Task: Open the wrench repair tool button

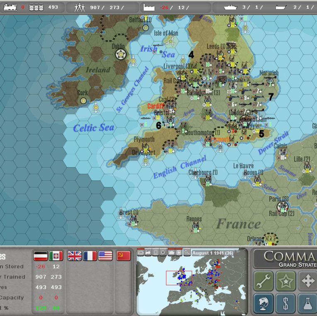Action: (263, 281)
